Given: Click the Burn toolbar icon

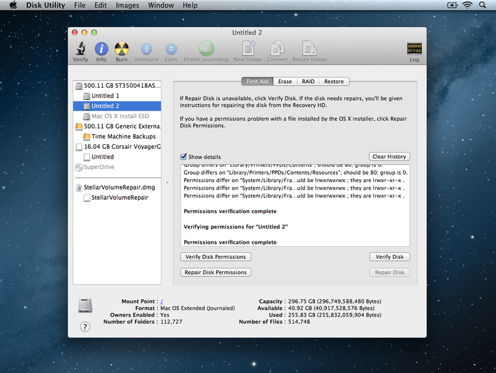Looking at the screenshot, I should 121,49.
